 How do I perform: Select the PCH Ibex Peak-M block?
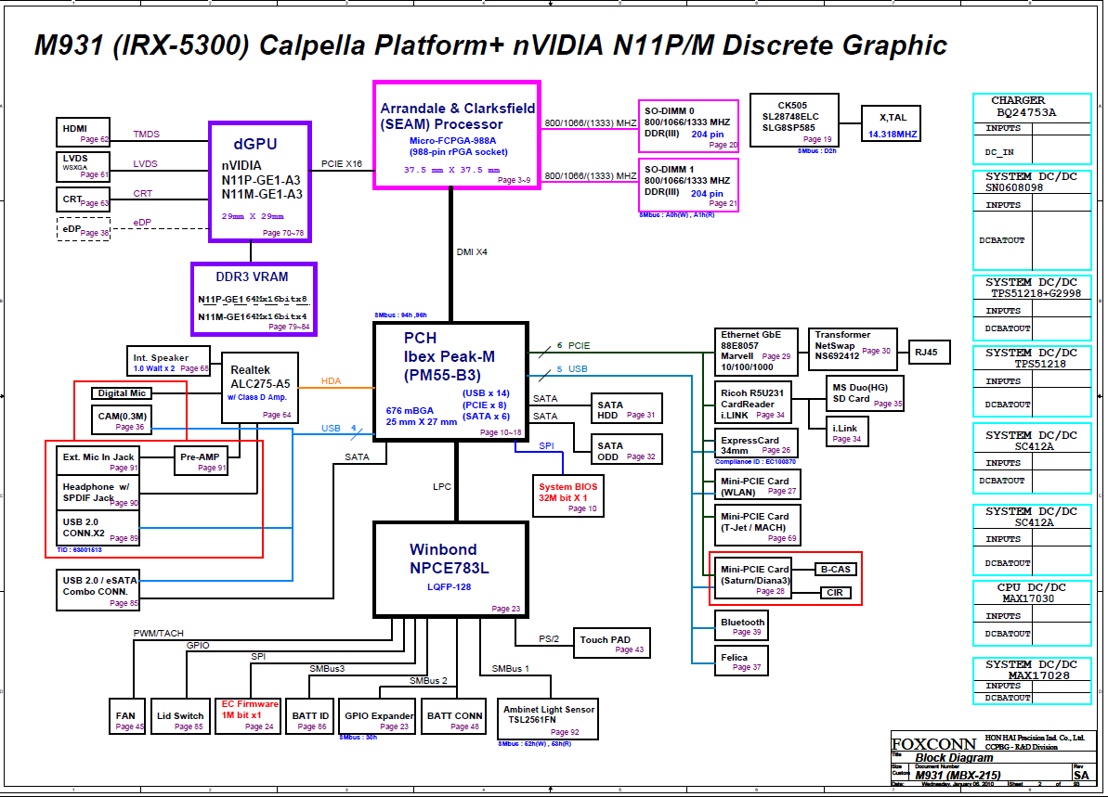(450, 382)
